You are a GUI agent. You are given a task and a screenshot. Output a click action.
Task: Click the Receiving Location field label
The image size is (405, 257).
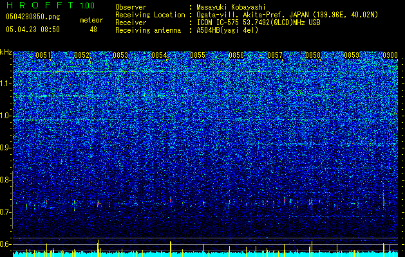(x=150, y=15)
